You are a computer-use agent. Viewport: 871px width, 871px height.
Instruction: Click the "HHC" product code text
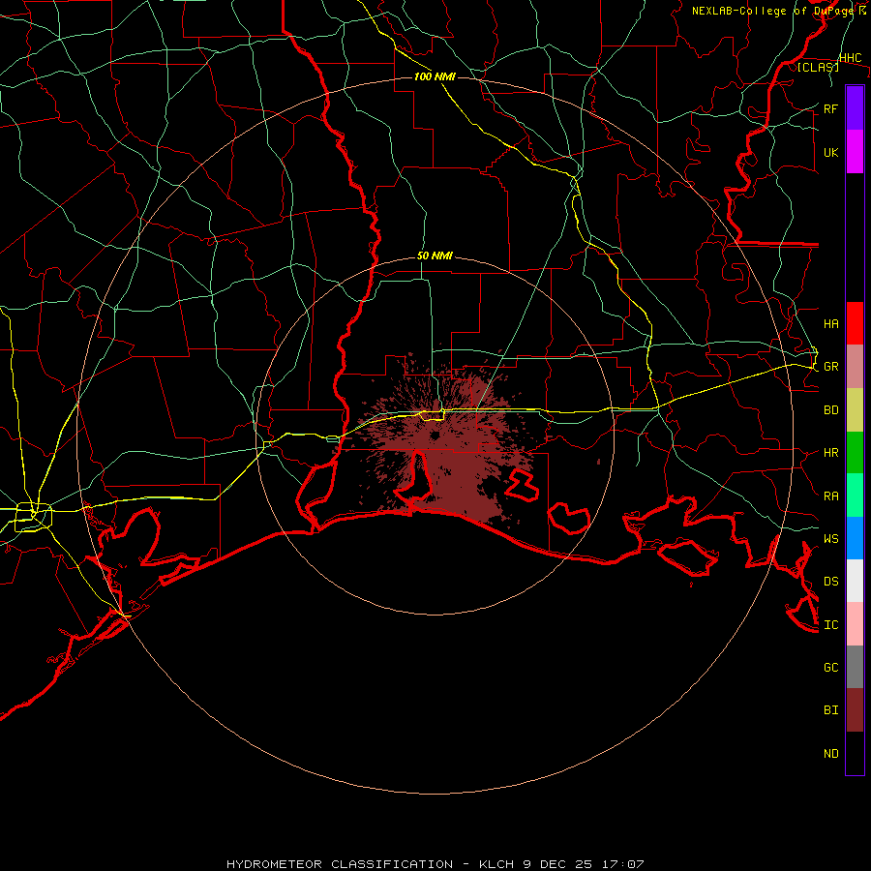[x=850, y=58]
